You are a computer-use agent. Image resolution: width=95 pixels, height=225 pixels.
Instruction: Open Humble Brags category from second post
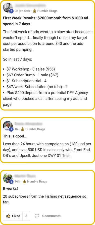tap(35, 129)
